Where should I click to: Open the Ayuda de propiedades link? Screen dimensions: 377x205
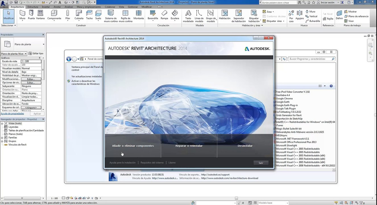pyautogui.click(x=12, y=114)
